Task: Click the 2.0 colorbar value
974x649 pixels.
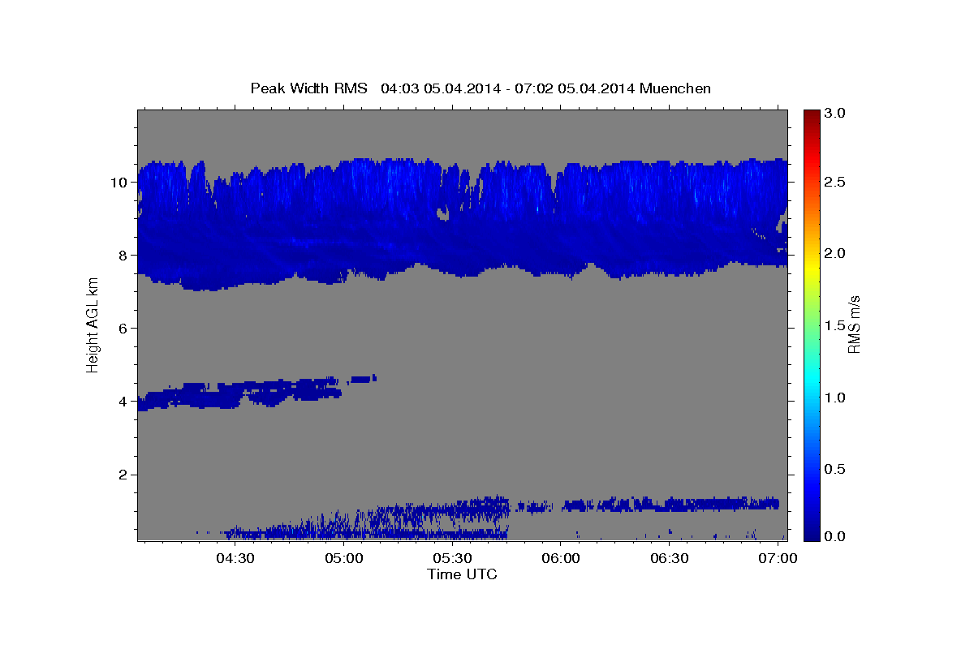Action: click(836, 253)
